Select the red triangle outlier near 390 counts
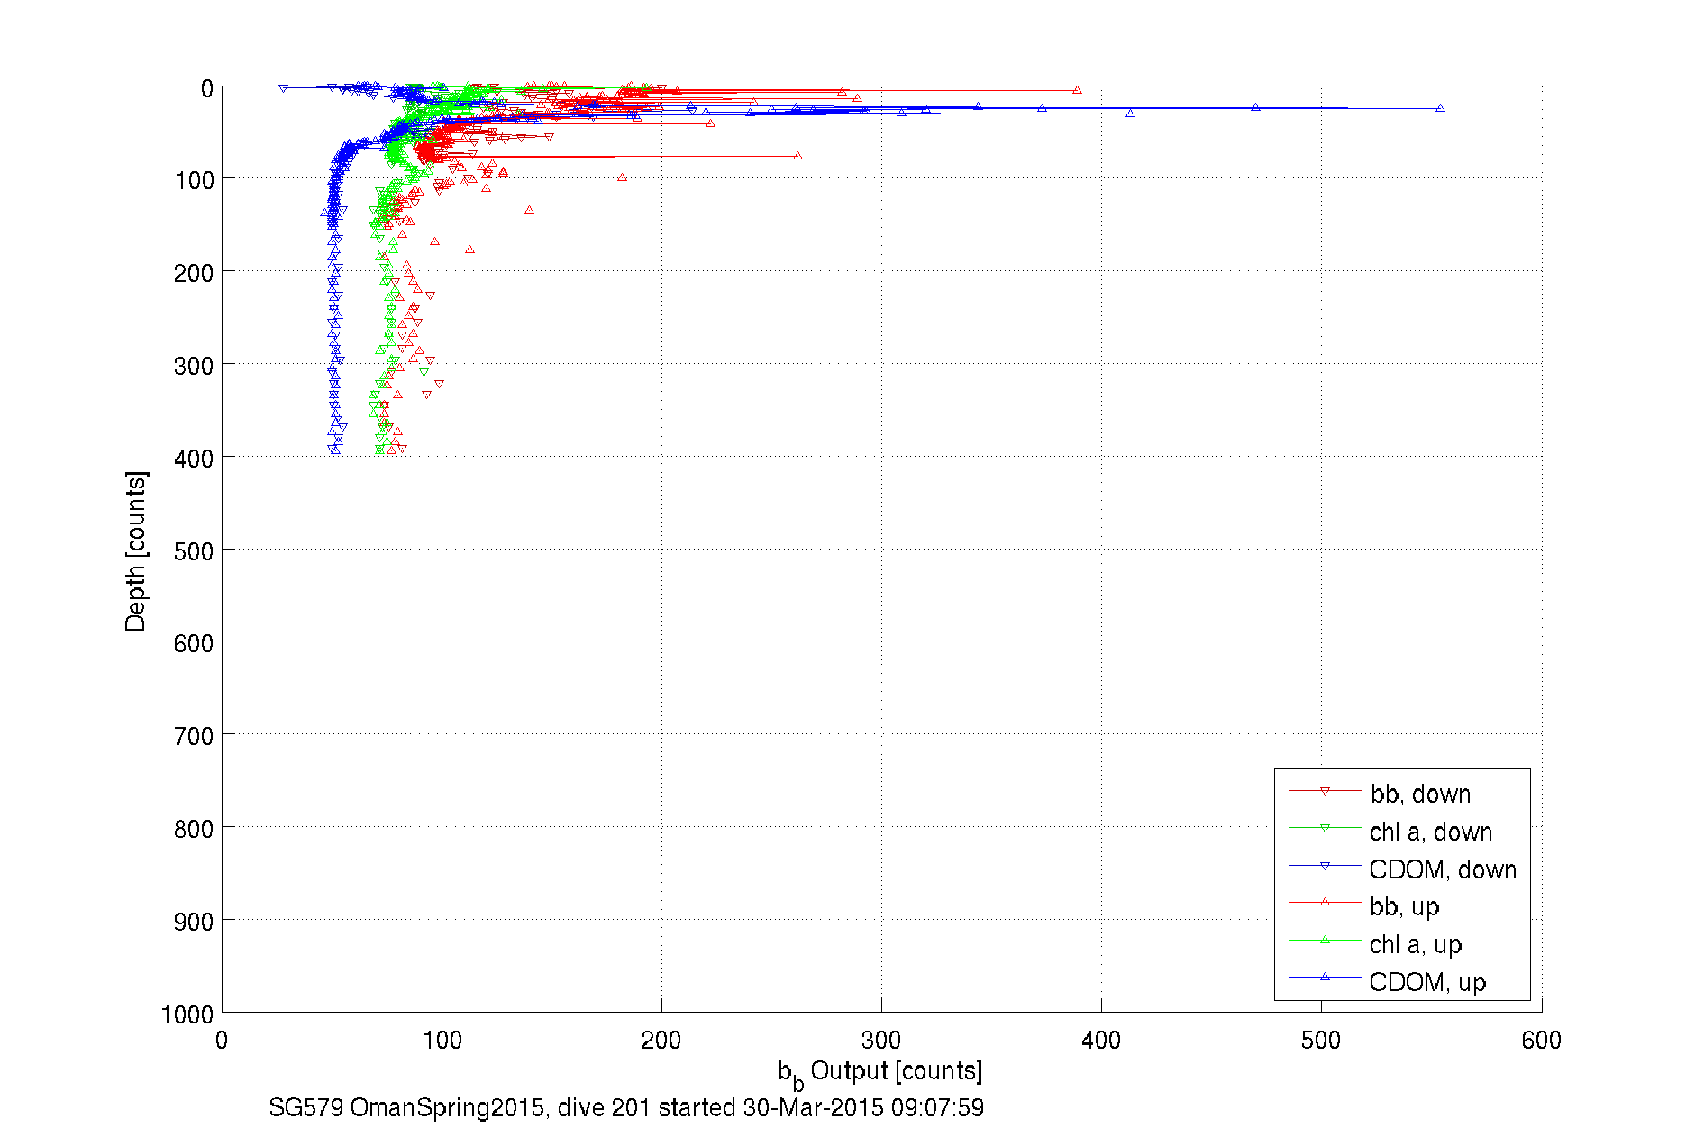 [1077, 90]
